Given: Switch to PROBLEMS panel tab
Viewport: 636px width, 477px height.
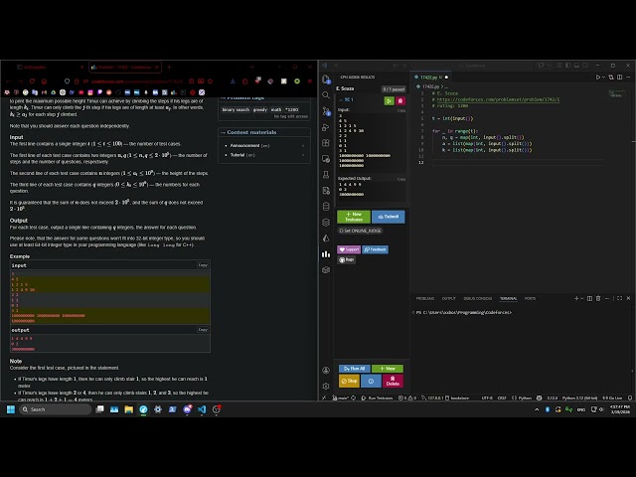Looking at the screenshot, I should (x=425, y=298).
